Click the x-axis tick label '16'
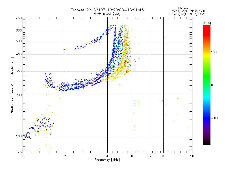Viewport: 226px width, 170px height. point(192,156)
